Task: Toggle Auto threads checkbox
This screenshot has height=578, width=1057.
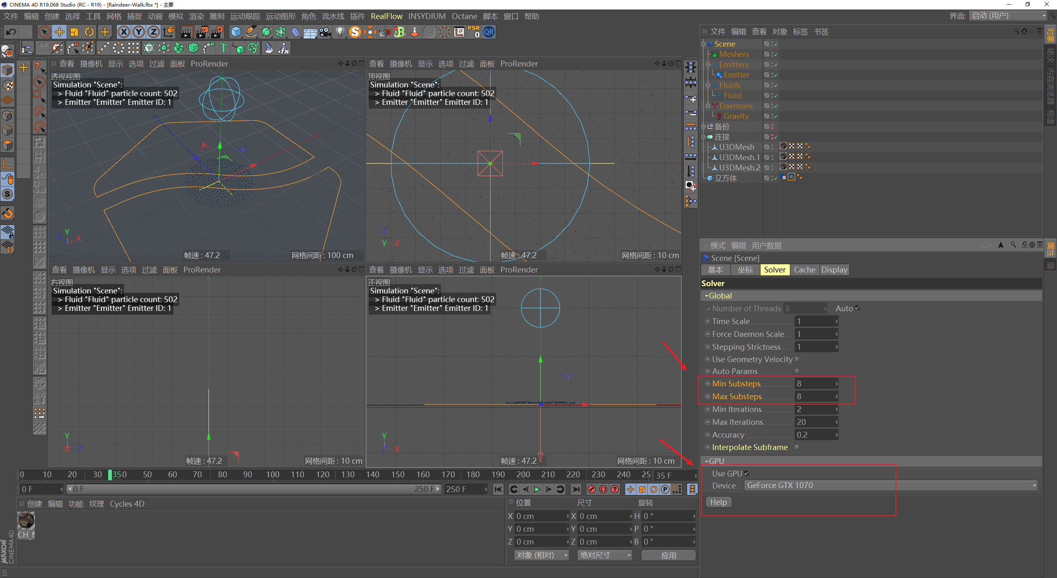Action: [x=858, y=308]
